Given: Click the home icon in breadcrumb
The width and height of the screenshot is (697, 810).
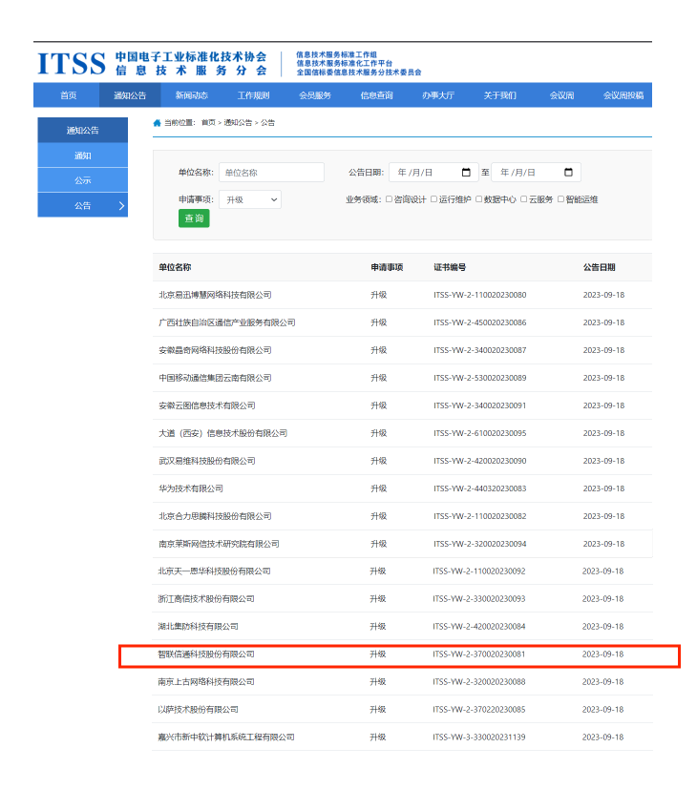Looking at the screenshot, I should pos(158,123).
